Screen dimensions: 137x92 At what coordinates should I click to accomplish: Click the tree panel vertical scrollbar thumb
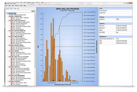35,41
